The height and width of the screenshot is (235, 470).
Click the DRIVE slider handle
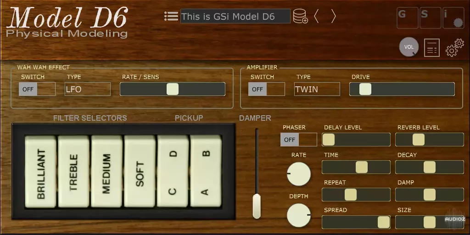pos(365,89)
